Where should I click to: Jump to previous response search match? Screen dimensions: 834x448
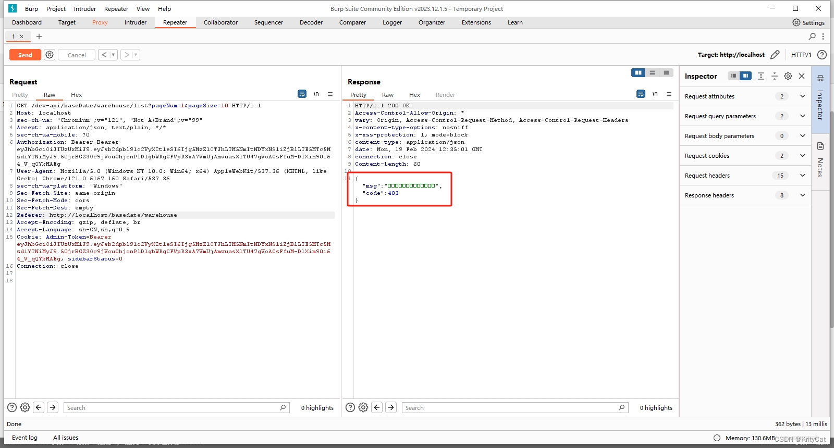377,407
